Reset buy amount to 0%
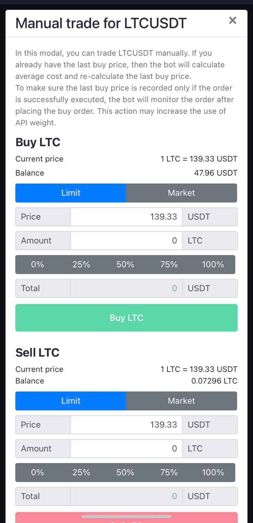 click(37, 265)
